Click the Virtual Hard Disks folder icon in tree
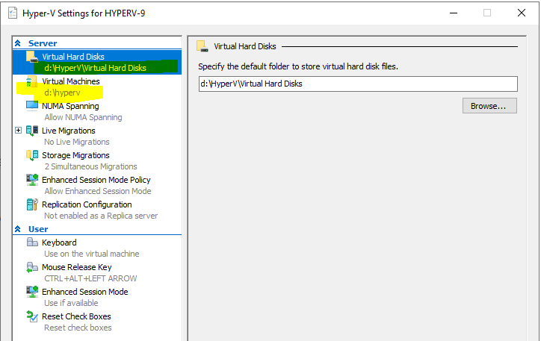The height and width of the screenshot is (341, 541). [32, 57]
